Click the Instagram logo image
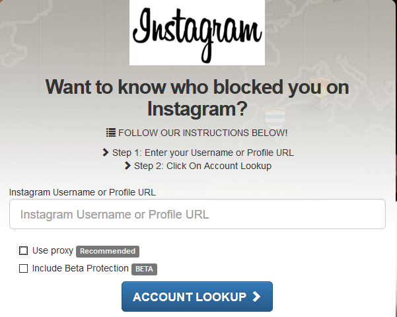The height and width of the screenshot is (317, 397). 197,32
